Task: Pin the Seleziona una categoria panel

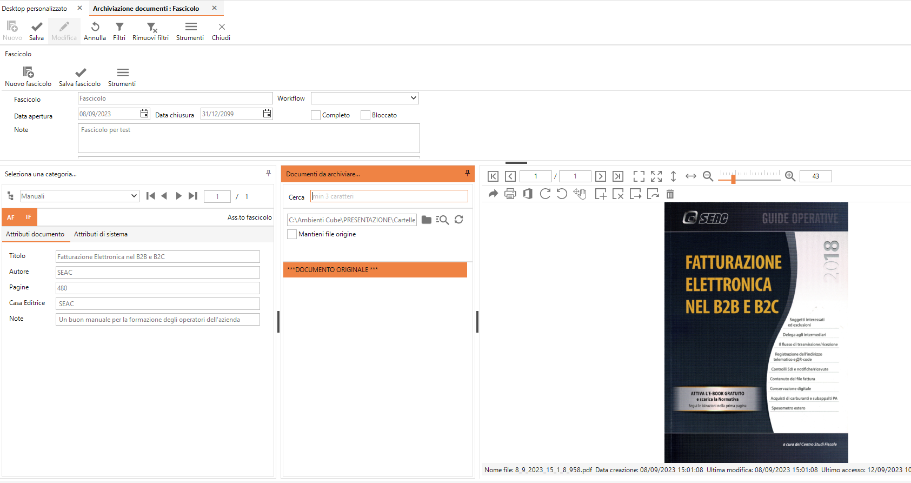Action: (268, 173)
